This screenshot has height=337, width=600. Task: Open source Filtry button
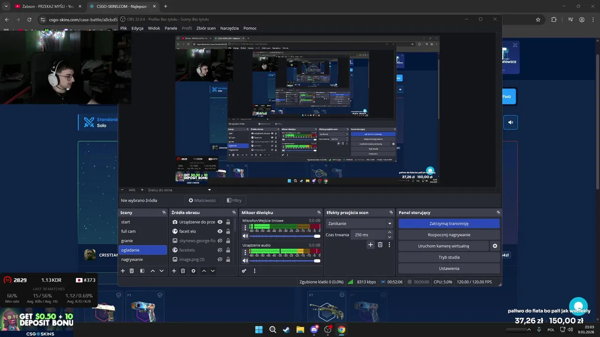234,200
